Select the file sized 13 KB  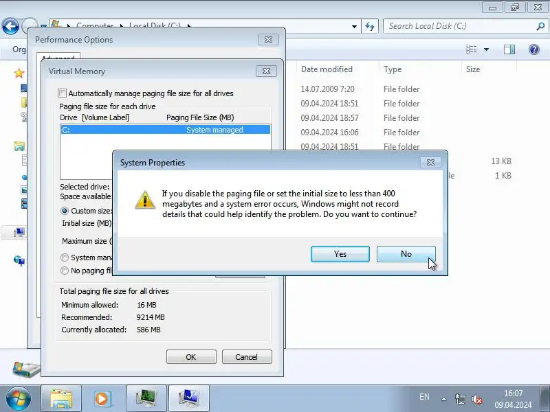(500, 161)
